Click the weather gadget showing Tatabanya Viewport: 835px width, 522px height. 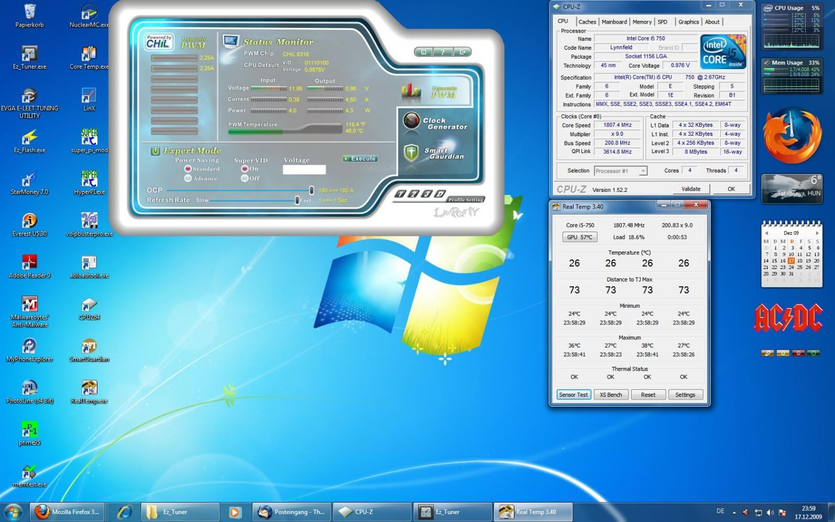(792, 188)
